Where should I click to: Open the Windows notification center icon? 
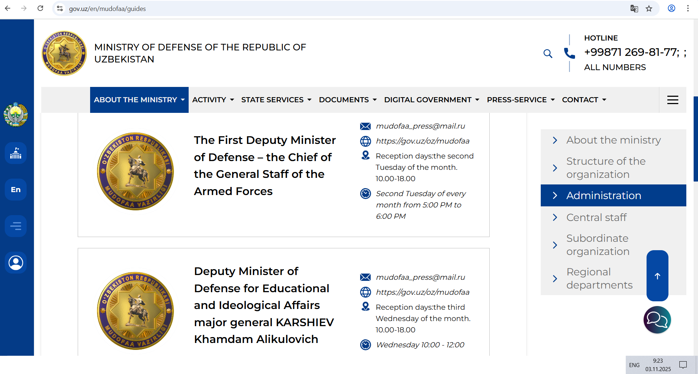tap(683, 365)
